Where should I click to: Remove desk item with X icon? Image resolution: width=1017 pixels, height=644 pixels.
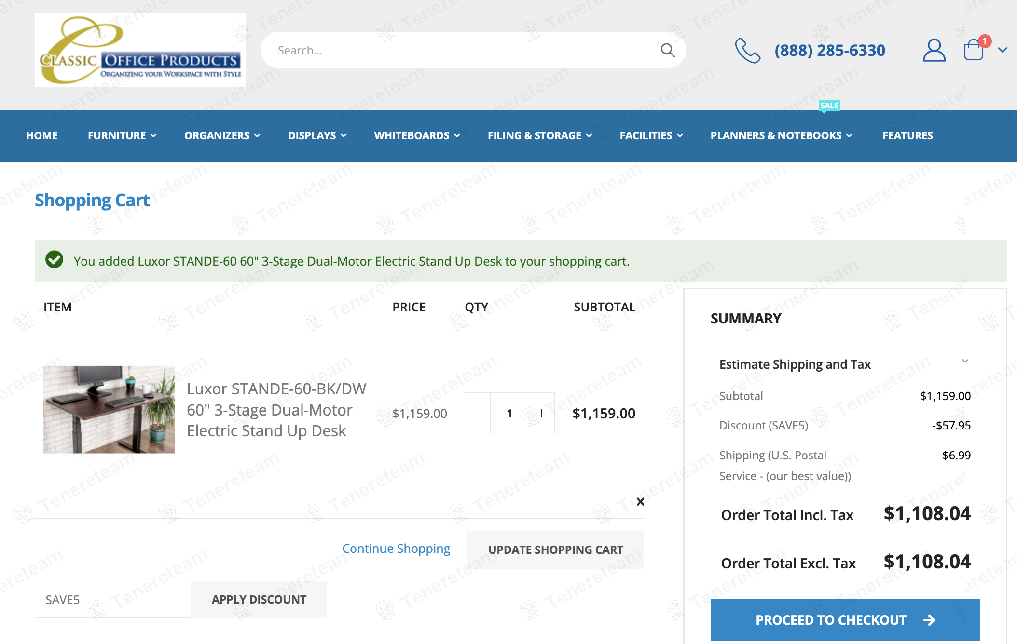point(640,502)
